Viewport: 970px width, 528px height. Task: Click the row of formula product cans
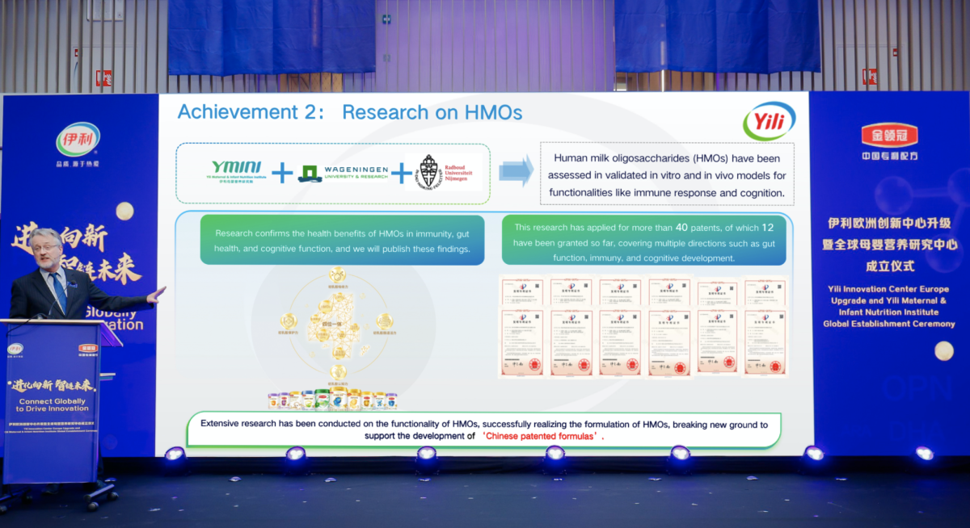(331, 399)
